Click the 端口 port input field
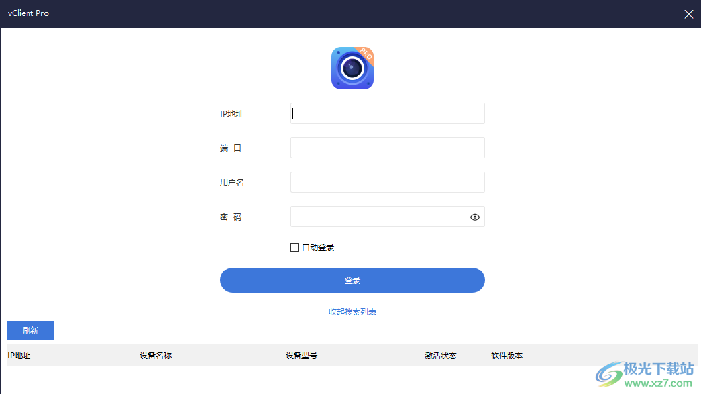The image size is (701, 394). (x=387, y=148)
